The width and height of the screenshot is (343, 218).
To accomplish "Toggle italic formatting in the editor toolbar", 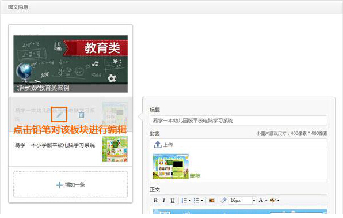I will 164,200.
